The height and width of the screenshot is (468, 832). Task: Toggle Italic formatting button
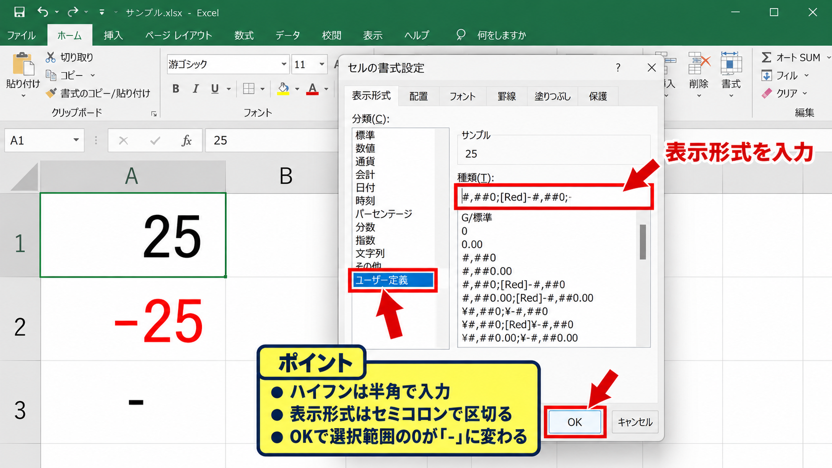click(195, 89)
